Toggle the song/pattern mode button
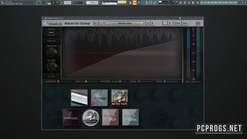The image size is (247, 139). [49, 3]
